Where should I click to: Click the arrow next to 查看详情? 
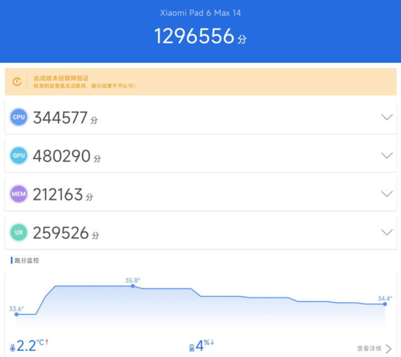coord(388,349)
